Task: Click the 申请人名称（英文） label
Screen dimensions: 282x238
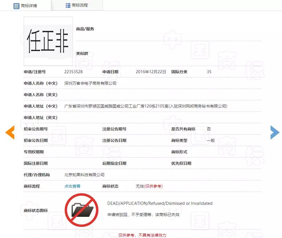Action: pos(41,95)
